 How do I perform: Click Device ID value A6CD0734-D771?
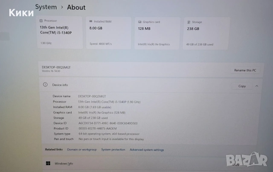[108, 123]
